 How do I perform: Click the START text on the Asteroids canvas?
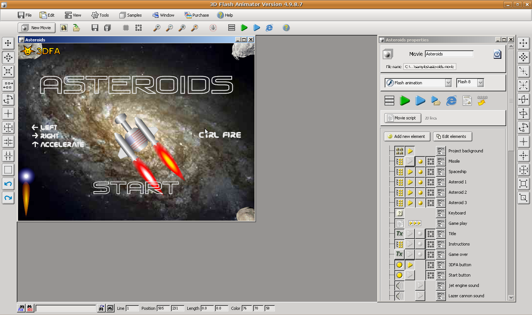pyautogui.click(x=136, y=188)
